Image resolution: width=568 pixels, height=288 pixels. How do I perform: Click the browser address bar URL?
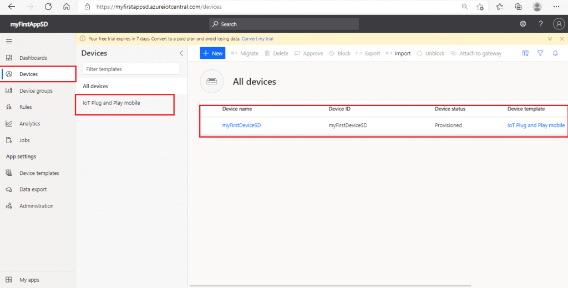(x=159, y=7)
